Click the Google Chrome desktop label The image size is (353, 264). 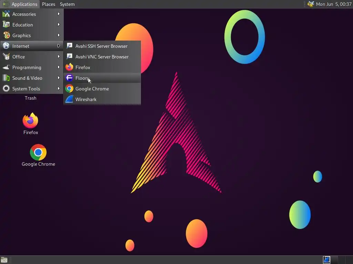click(38, 164)
